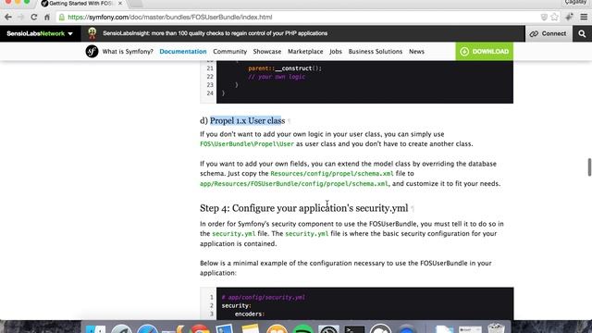Open a new browser tab

[136, 4]
